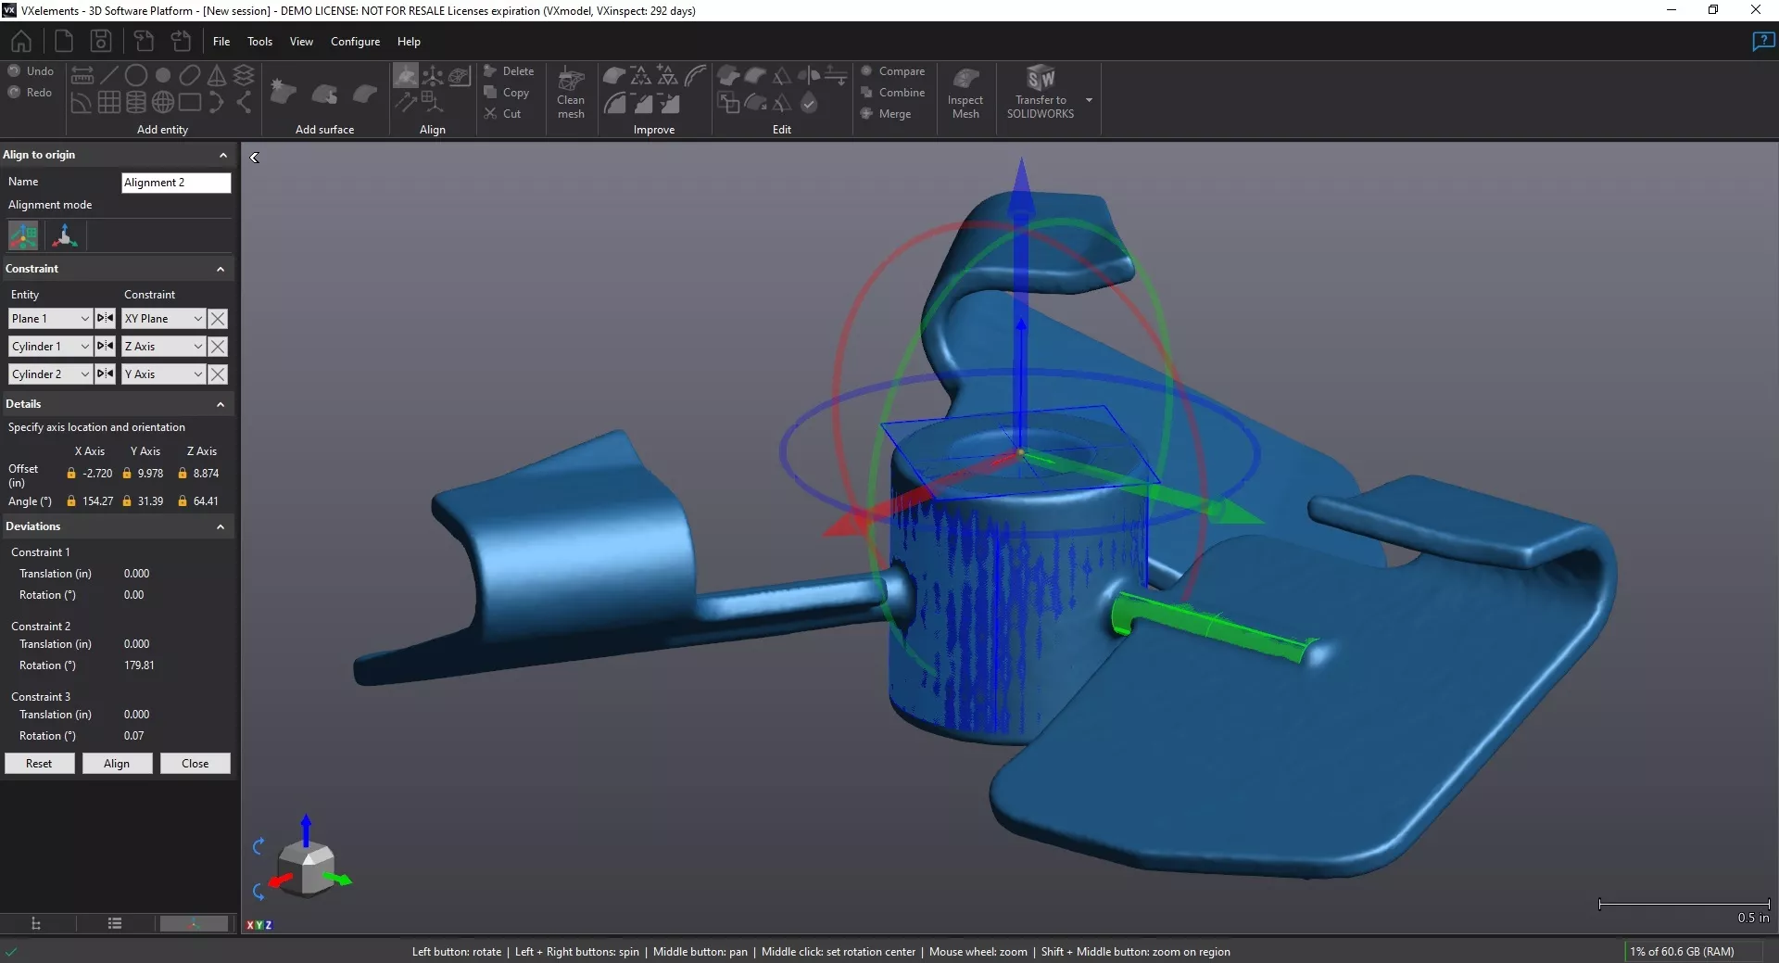
Task: Select the Clean mesh tool
Action: (570, 93)
